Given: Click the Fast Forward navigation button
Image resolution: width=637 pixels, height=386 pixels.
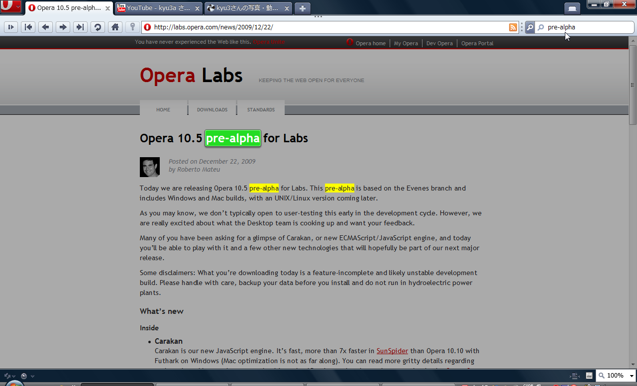Looking at the screenshot, I should [x=80, y=27].
